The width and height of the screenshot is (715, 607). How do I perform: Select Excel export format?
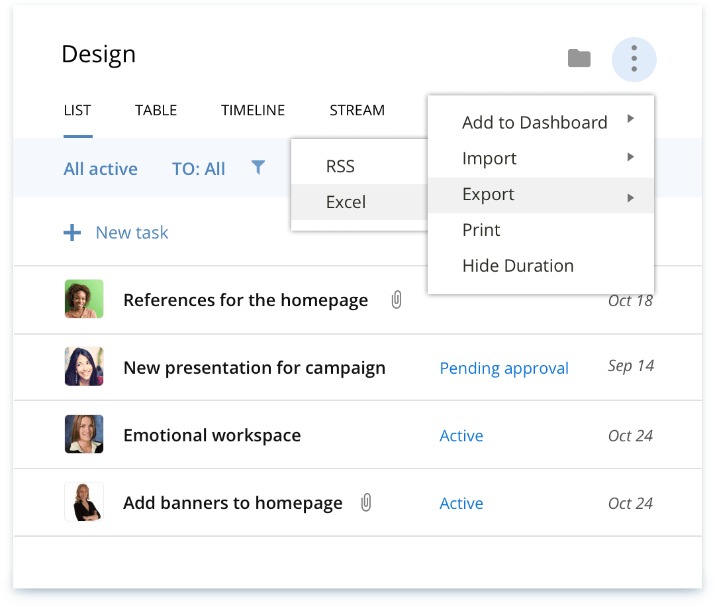click(346, 201)
